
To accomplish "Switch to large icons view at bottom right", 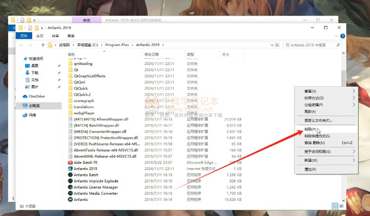I will 342,206.
